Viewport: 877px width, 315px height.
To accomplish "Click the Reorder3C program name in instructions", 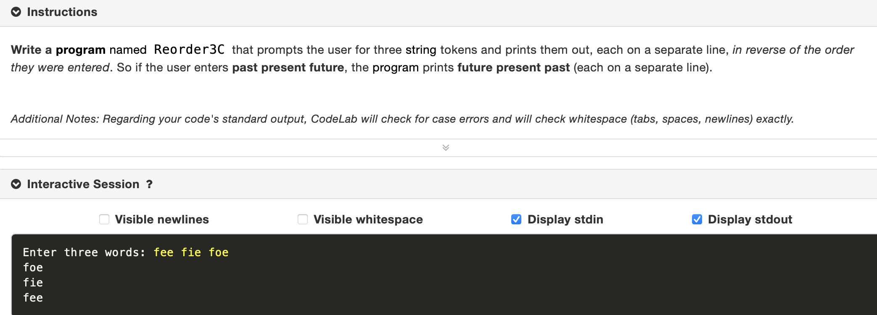I will 190,49.
